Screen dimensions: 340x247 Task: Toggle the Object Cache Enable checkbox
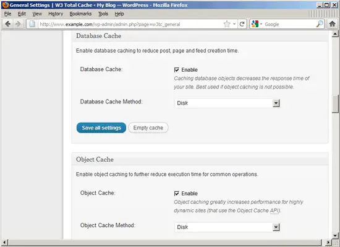point(177,193)
